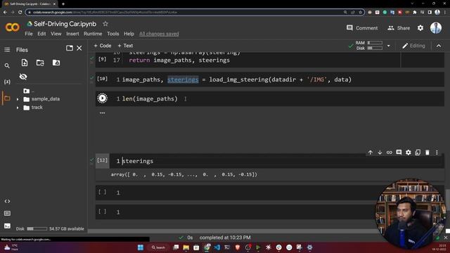
Task: Bookmark this page star in address bar
Action: pyautogui.click(x=361, y=12)
